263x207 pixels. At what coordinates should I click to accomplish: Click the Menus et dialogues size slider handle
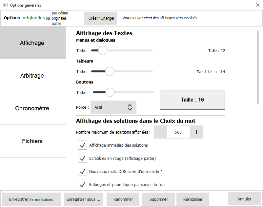tap(103, 50)
